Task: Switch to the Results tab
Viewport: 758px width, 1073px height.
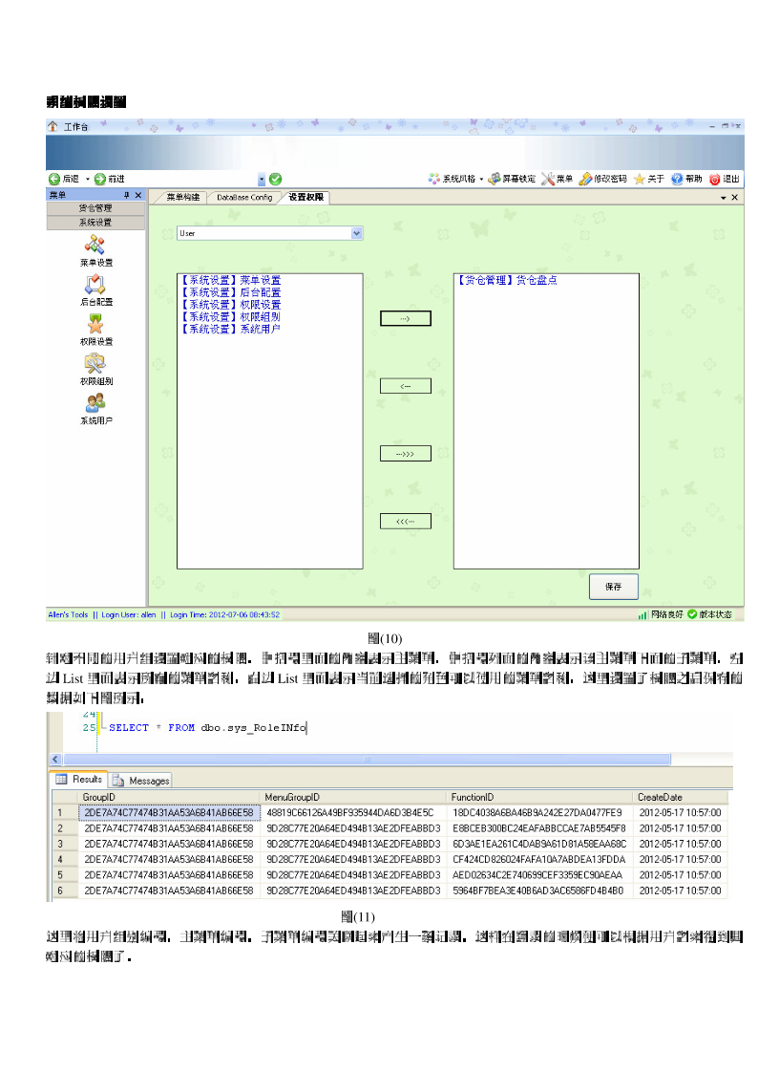Action: [78, 780]
